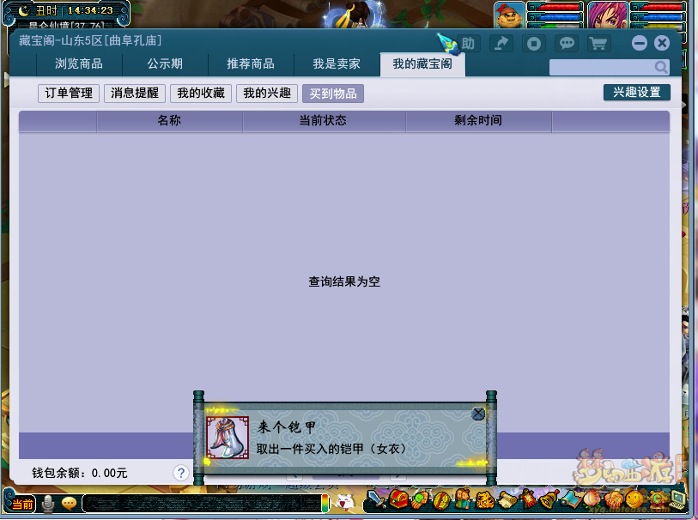Viewport: 698px width, 520px height.
Task: Select the 我是卖家 tab
Action: [x=337, y=64]
